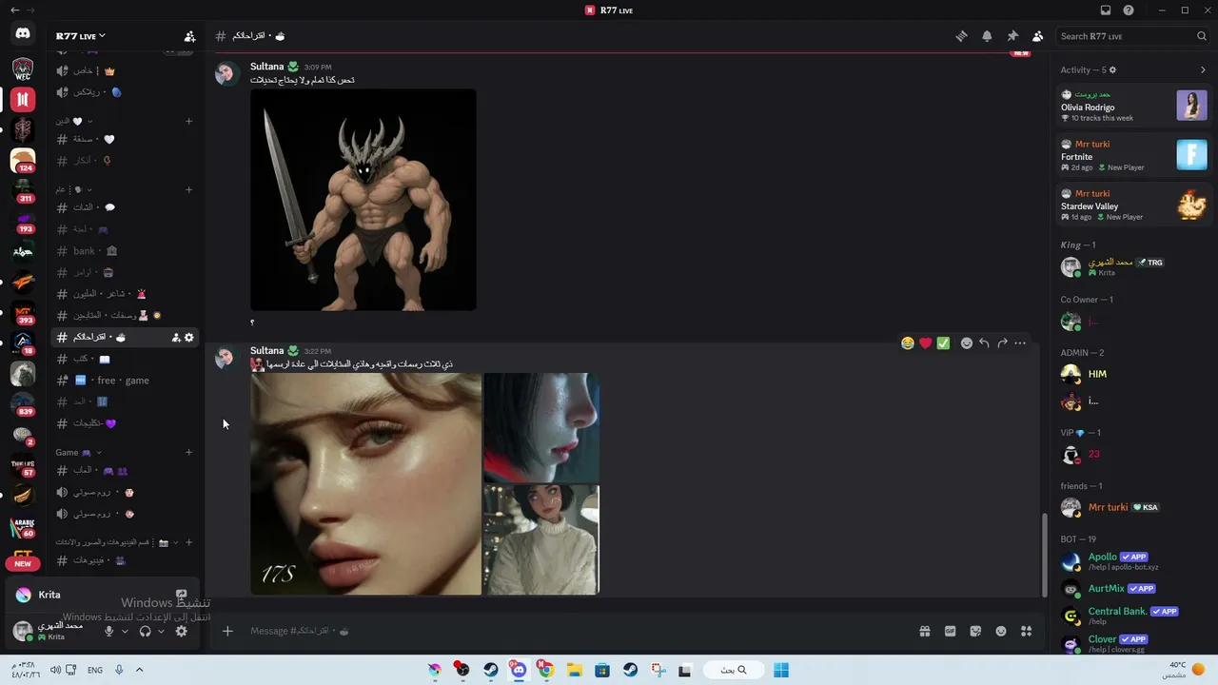Open Central Bank bot profile

click(x=1133, y=616)
